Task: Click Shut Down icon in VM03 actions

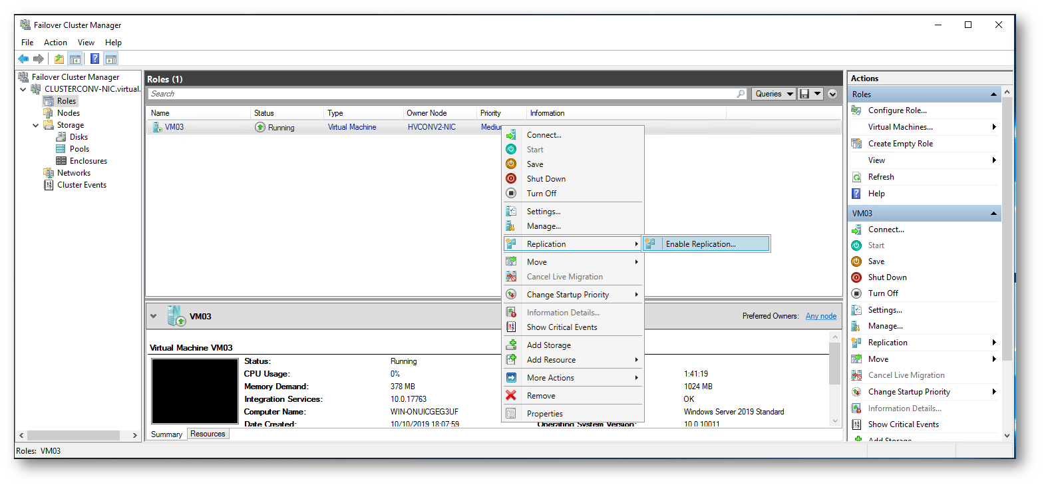Action: [857, 277]
